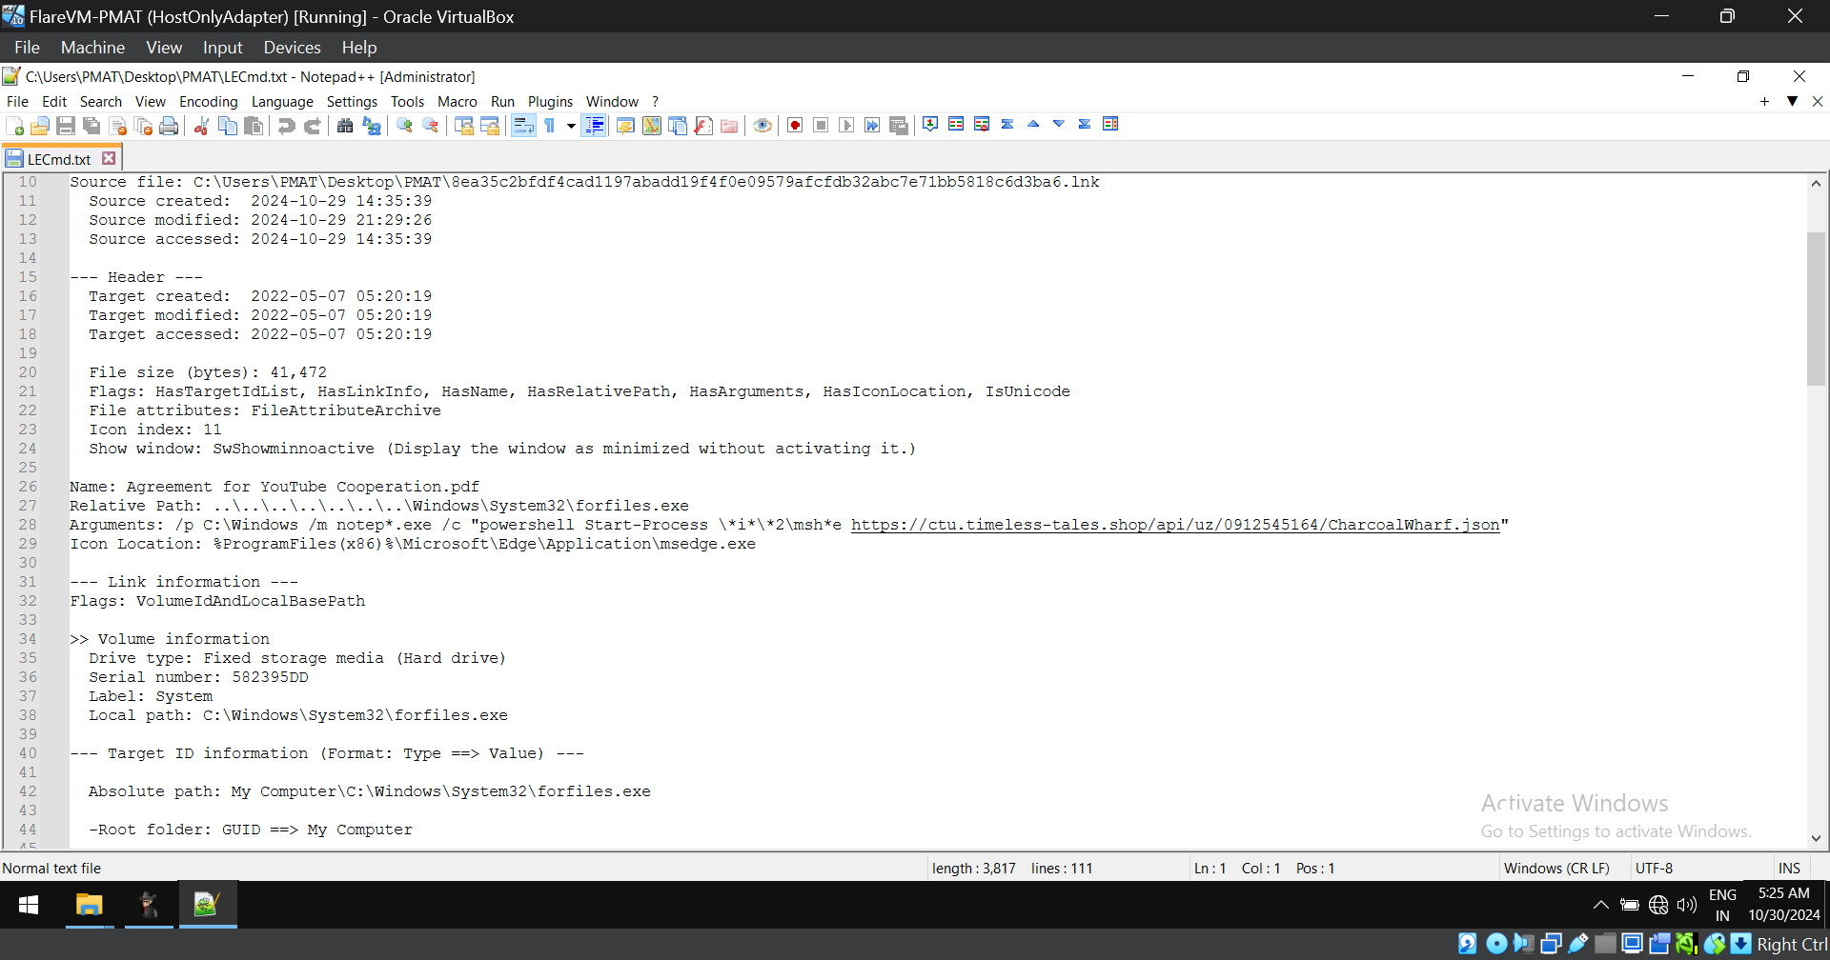The width and height of the screenshot is (1830, 960).
Task: Click the Redo arrow icon
Action: pos(313,126)
